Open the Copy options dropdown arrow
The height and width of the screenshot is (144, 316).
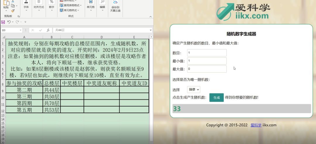[x=17, y=6]
